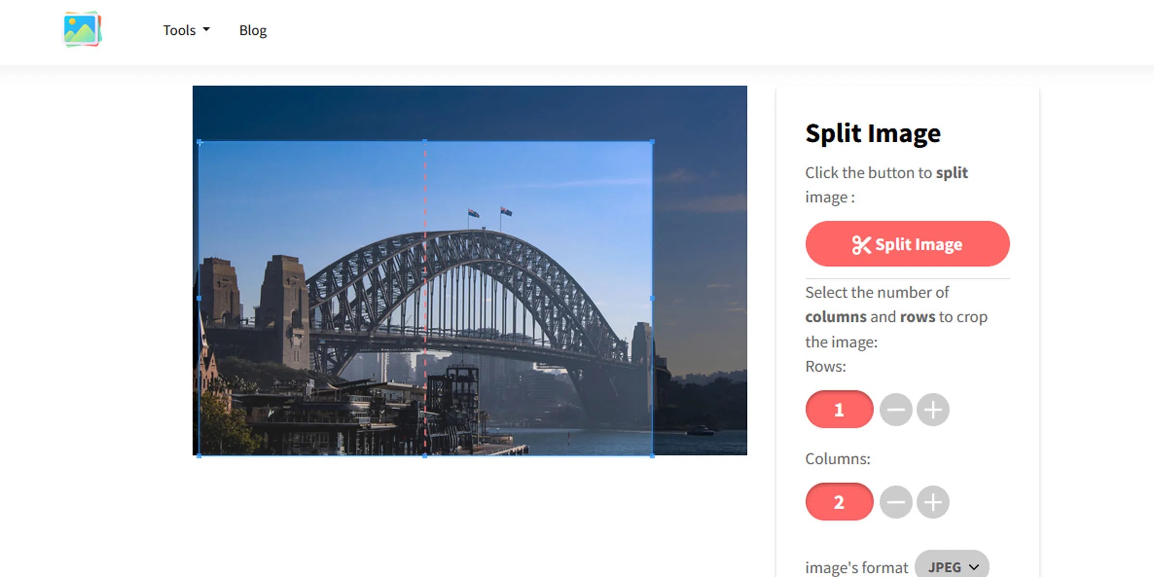Click the caret icon next to Tools
This screenshot has width=1154, height=577.
tap(207, 29)
